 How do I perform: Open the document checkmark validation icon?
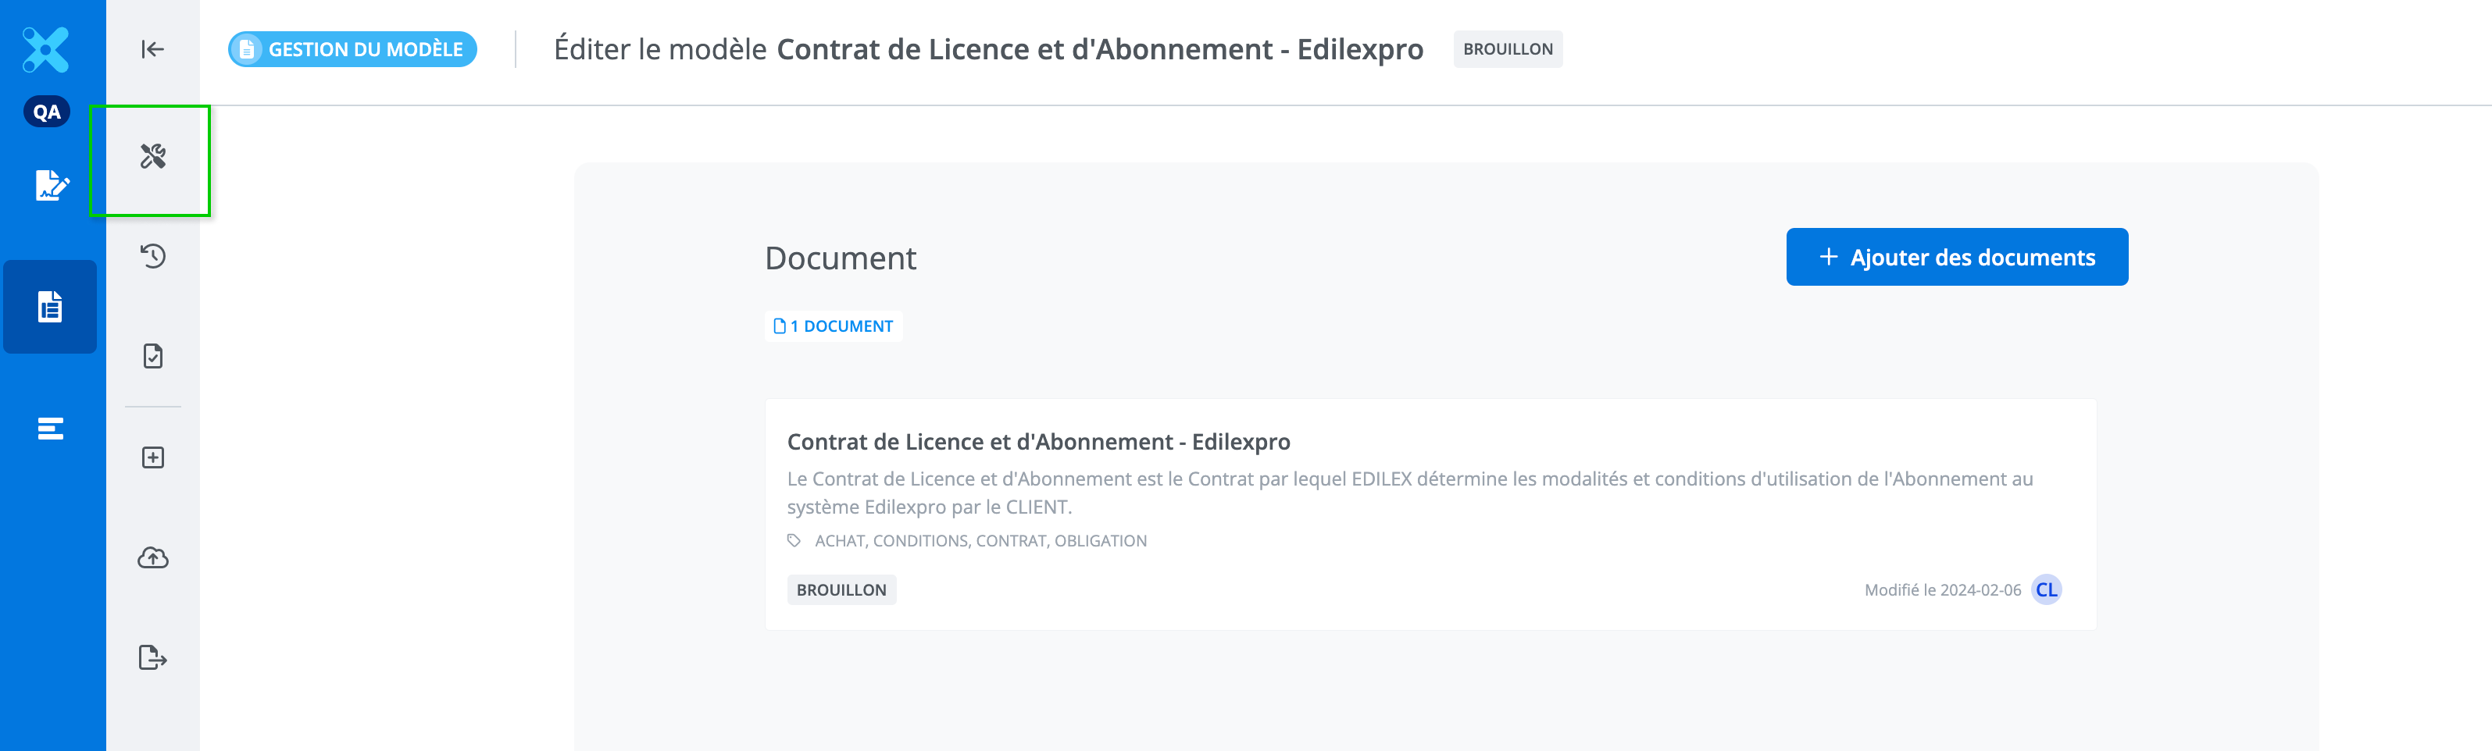tap(153, 357)
